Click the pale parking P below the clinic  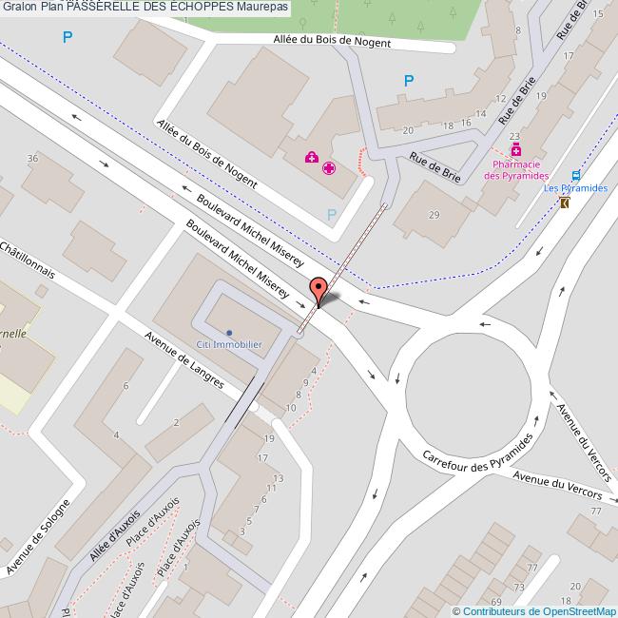(x=332, y=215)
